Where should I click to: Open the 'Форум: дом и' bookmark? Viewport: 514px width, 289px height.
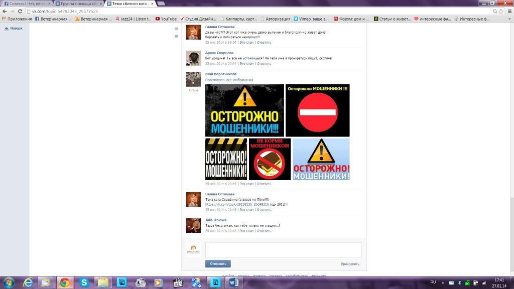coord(351,19)
